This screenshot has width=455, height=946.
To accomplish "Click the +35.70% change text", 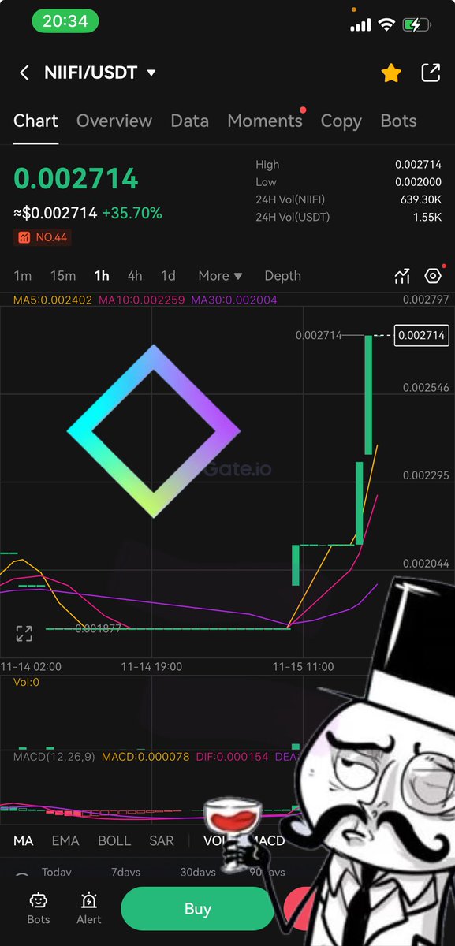I will (x=132, y=213).
